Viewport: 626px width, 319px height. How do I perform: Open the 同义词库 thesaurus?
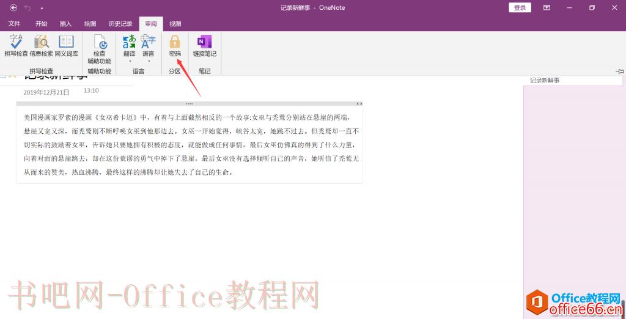click(66, 45)
